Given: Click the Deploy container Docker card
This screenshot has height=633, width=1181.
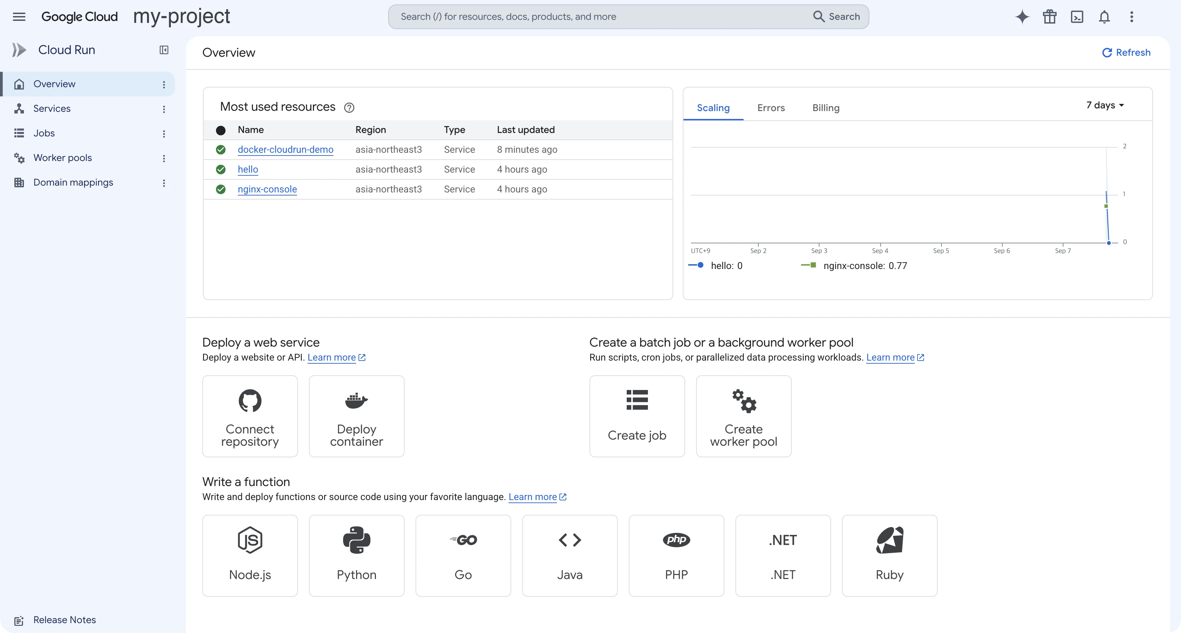Looking at the screenshot, I should point(356,416).
